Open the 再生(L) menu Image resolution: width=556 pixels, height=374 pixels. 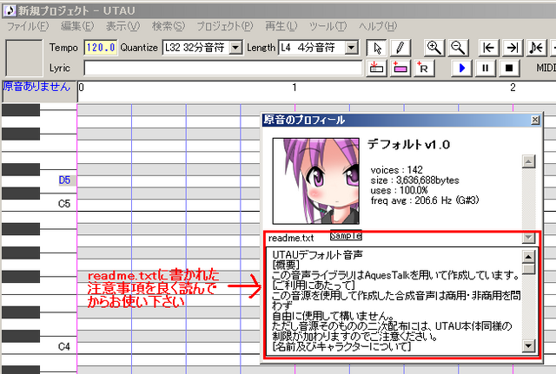(x=281, y=27)
